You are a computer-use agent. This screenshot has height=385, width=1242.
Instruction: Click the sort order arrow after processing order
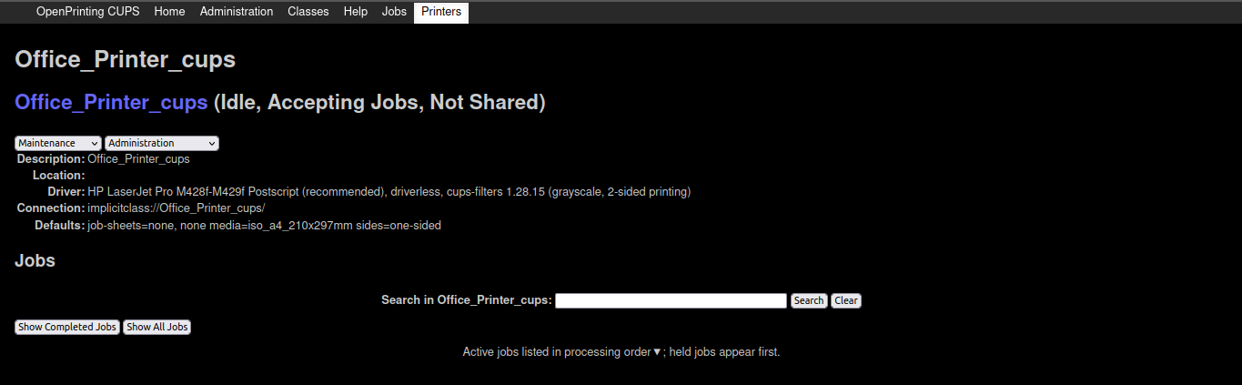(x=657, y=352)
